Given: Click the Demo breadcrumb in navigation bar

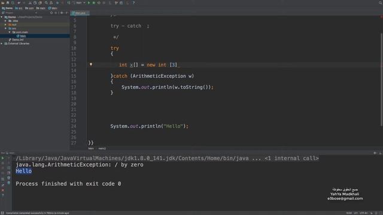Looking at the screenshot, I should coord(7,8).
